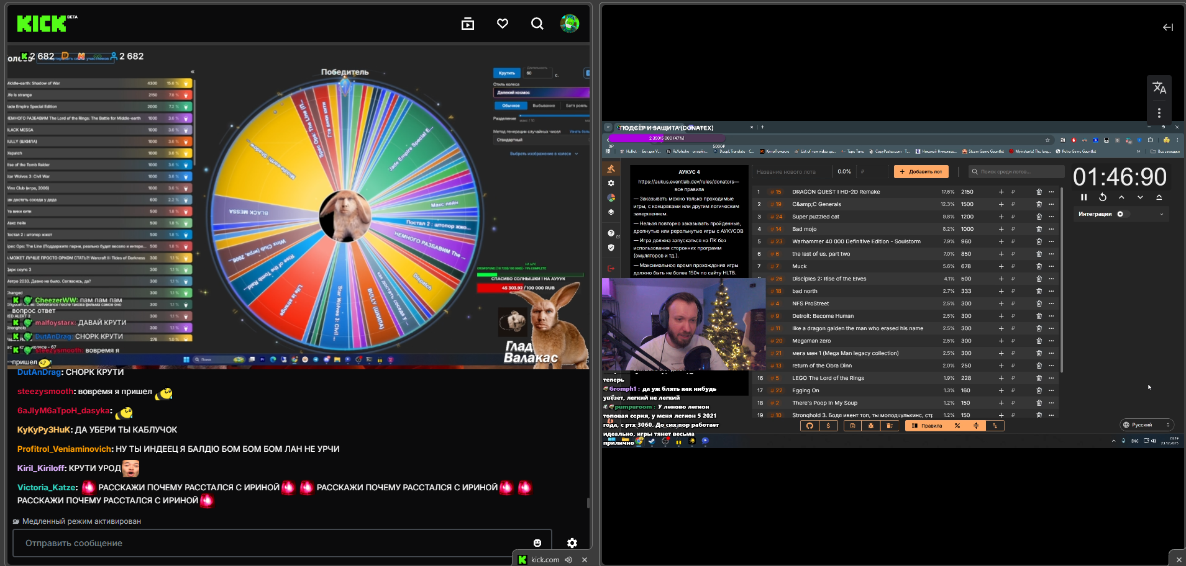Screen dimensions: 1186x566
Task: Select the gavel auction icon in sidebar
Action: coord(611,169)
